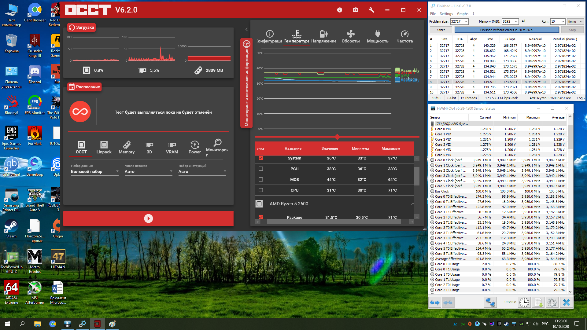Screen dimensions: 587x330
Task: Open File Explorer from taskbar
Action: pyautogui.click(x=37, y=324)
